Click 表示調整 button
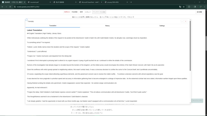 [x=199, y=12]
